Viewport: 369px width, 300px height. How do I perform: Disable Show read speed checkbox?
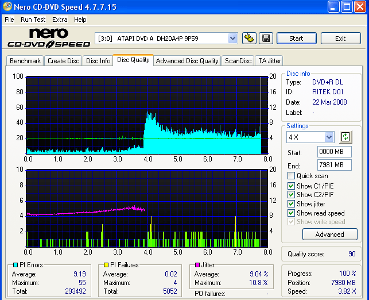point(291,213)
